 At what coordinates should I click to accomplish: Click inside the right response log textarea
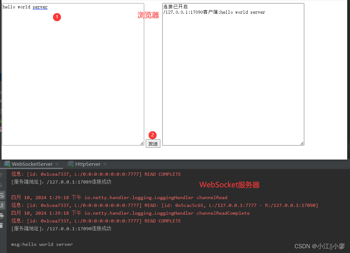(x=233, y=74)
